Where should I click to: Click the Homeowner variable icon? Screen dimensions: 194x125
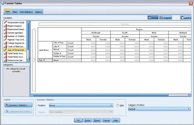[x=5, y=60]
